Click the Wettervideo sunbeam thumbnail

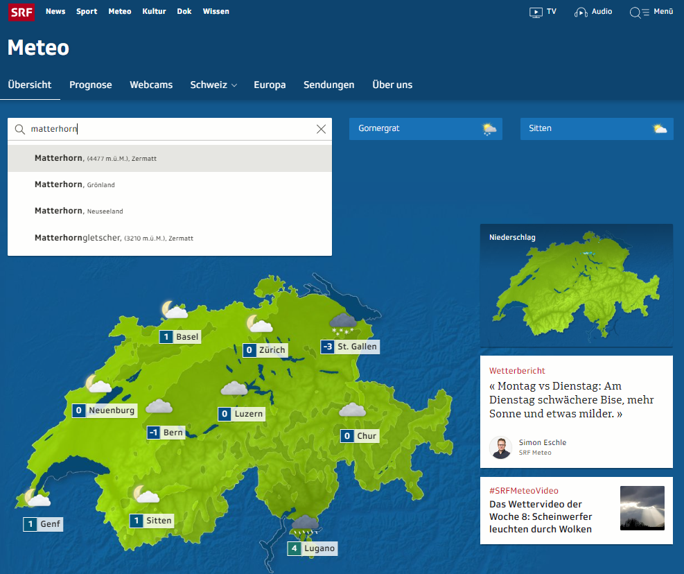coord(642,508)
